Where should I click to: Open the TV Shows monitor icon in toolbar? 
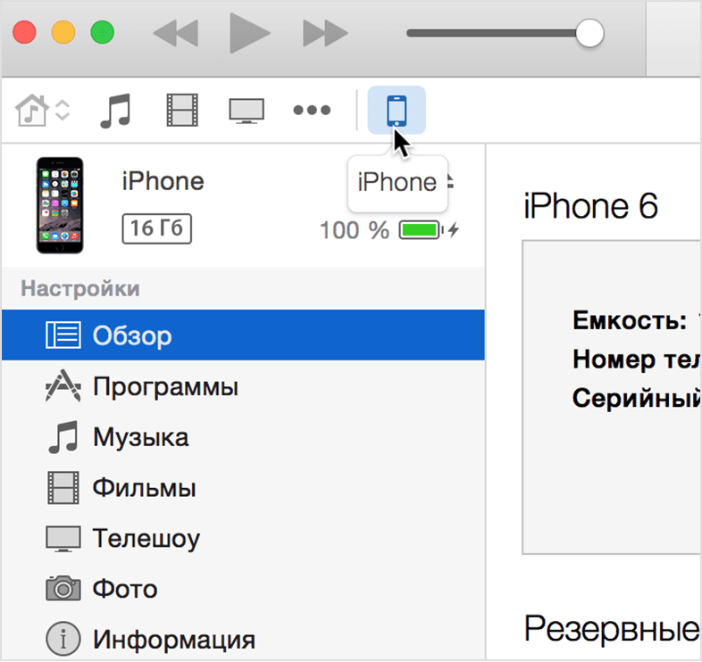247,111
